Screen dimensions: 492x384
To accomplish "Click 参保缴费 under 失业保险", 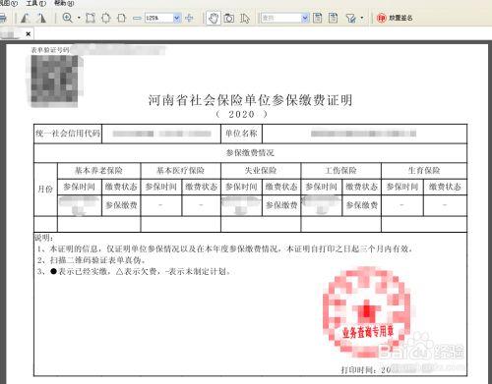I will click(281, 205).
